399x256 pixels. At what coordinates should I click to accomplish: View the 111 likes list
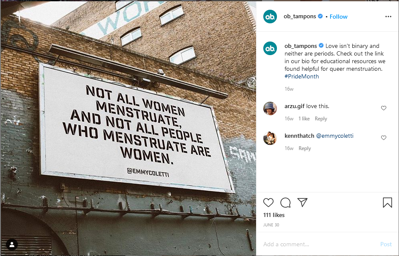[274, 215]
